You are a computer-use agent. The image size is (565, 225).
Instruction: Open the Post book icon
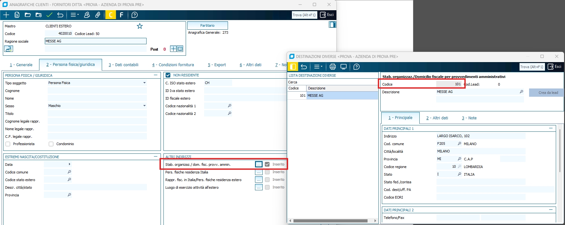point(180,49)
